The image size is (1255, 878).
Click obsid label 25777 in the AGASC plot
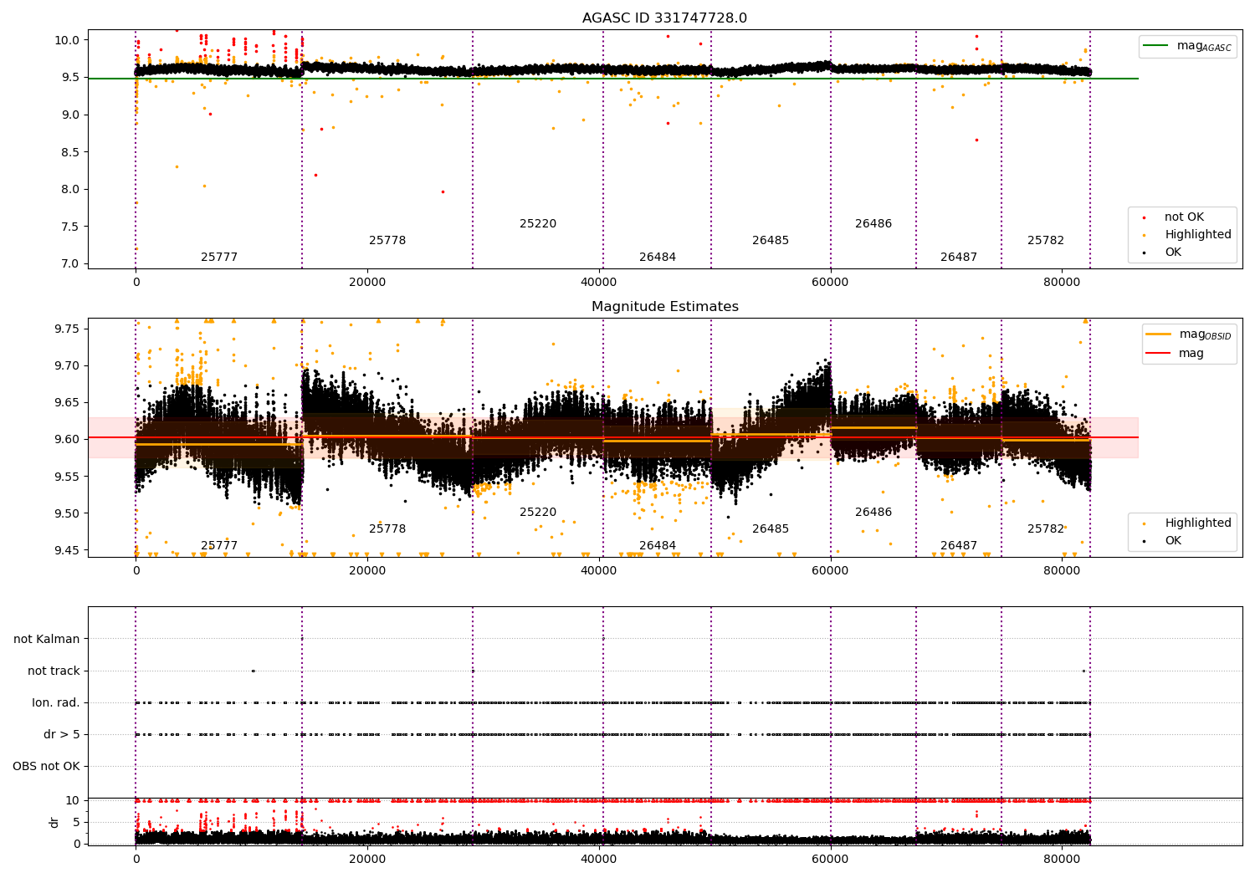219,258
